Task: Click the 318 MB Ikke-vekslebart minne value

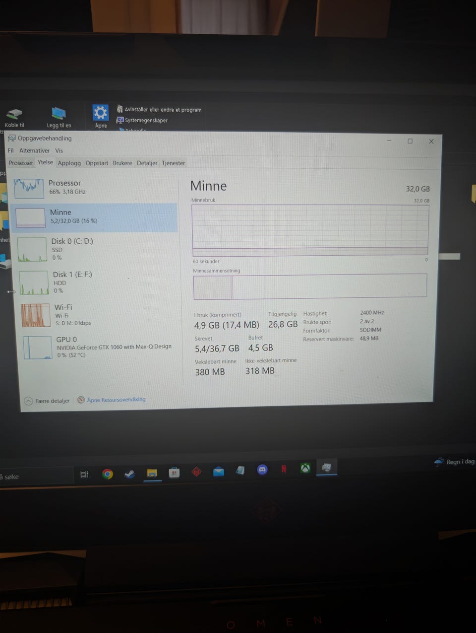Action: (260, 371)
